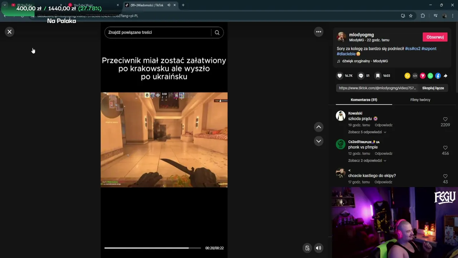Viewport: 458px width, 258px height.
Task: Click the install app icon in address bar
Action: pos(403,16)
